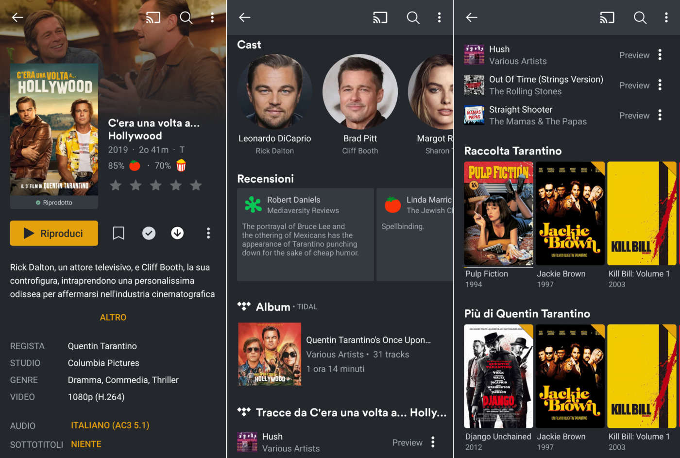Open Leonardo DiCaprio's cast profile
This screenshot has width=680, height=458.
pyautogui.click(x=275, y=92)
